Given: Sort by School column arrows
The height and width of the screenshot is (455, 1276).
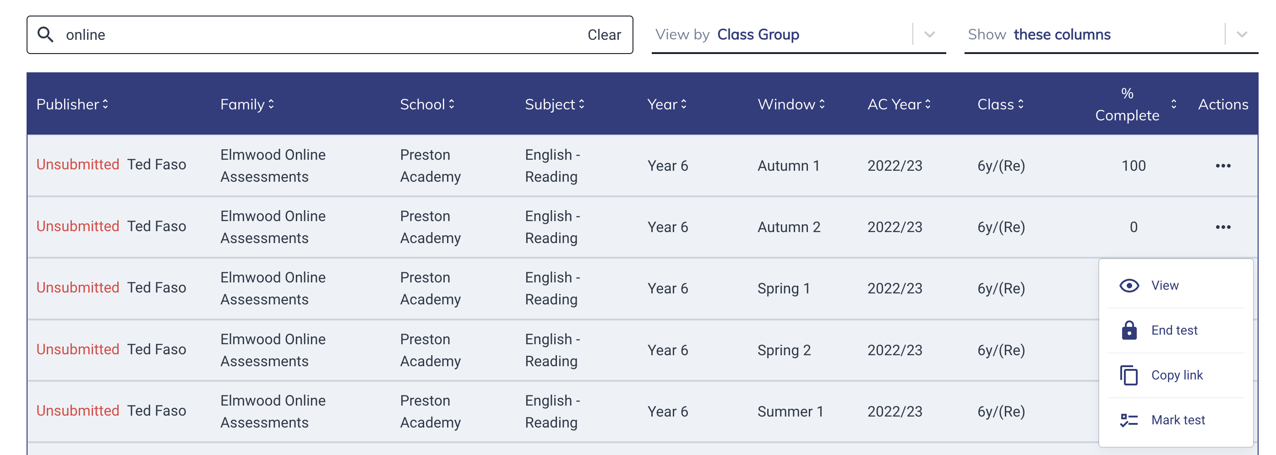Looking at the screenshot, I should pyautogui.click(x=451, y=104).
